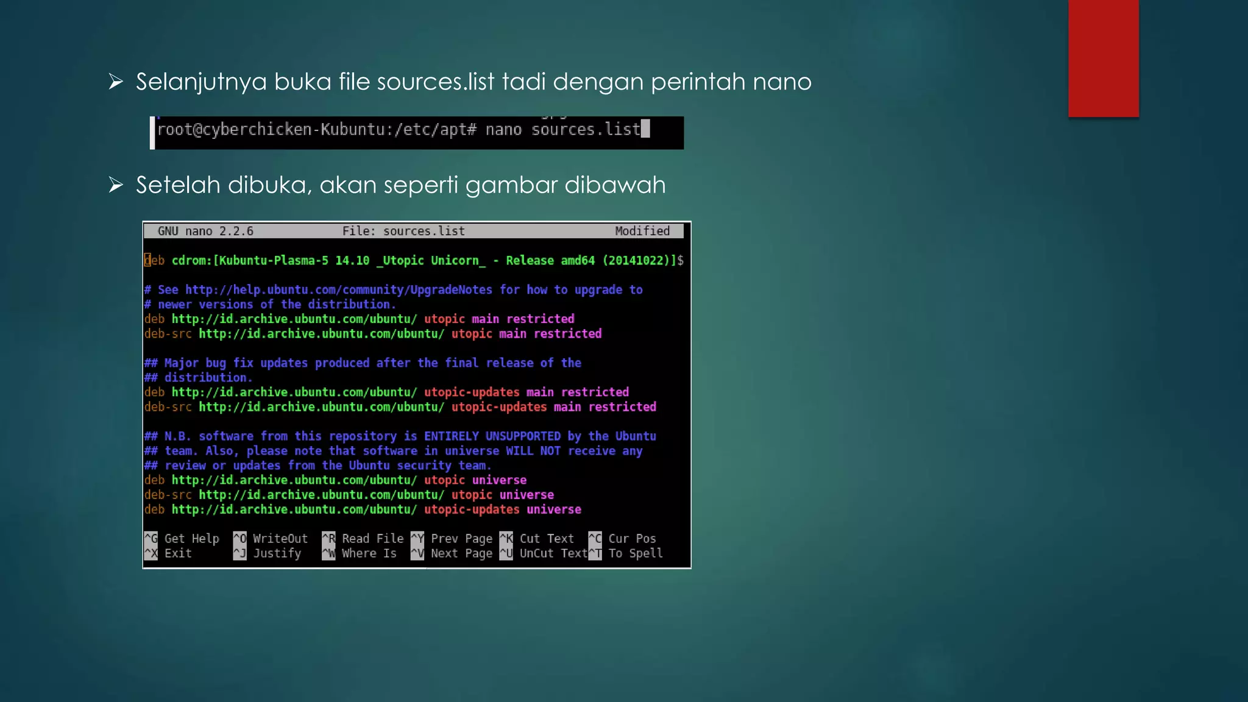Click the ^G Get Help shortcut
The image size is (1248, 702).
(x=182, y=539)
